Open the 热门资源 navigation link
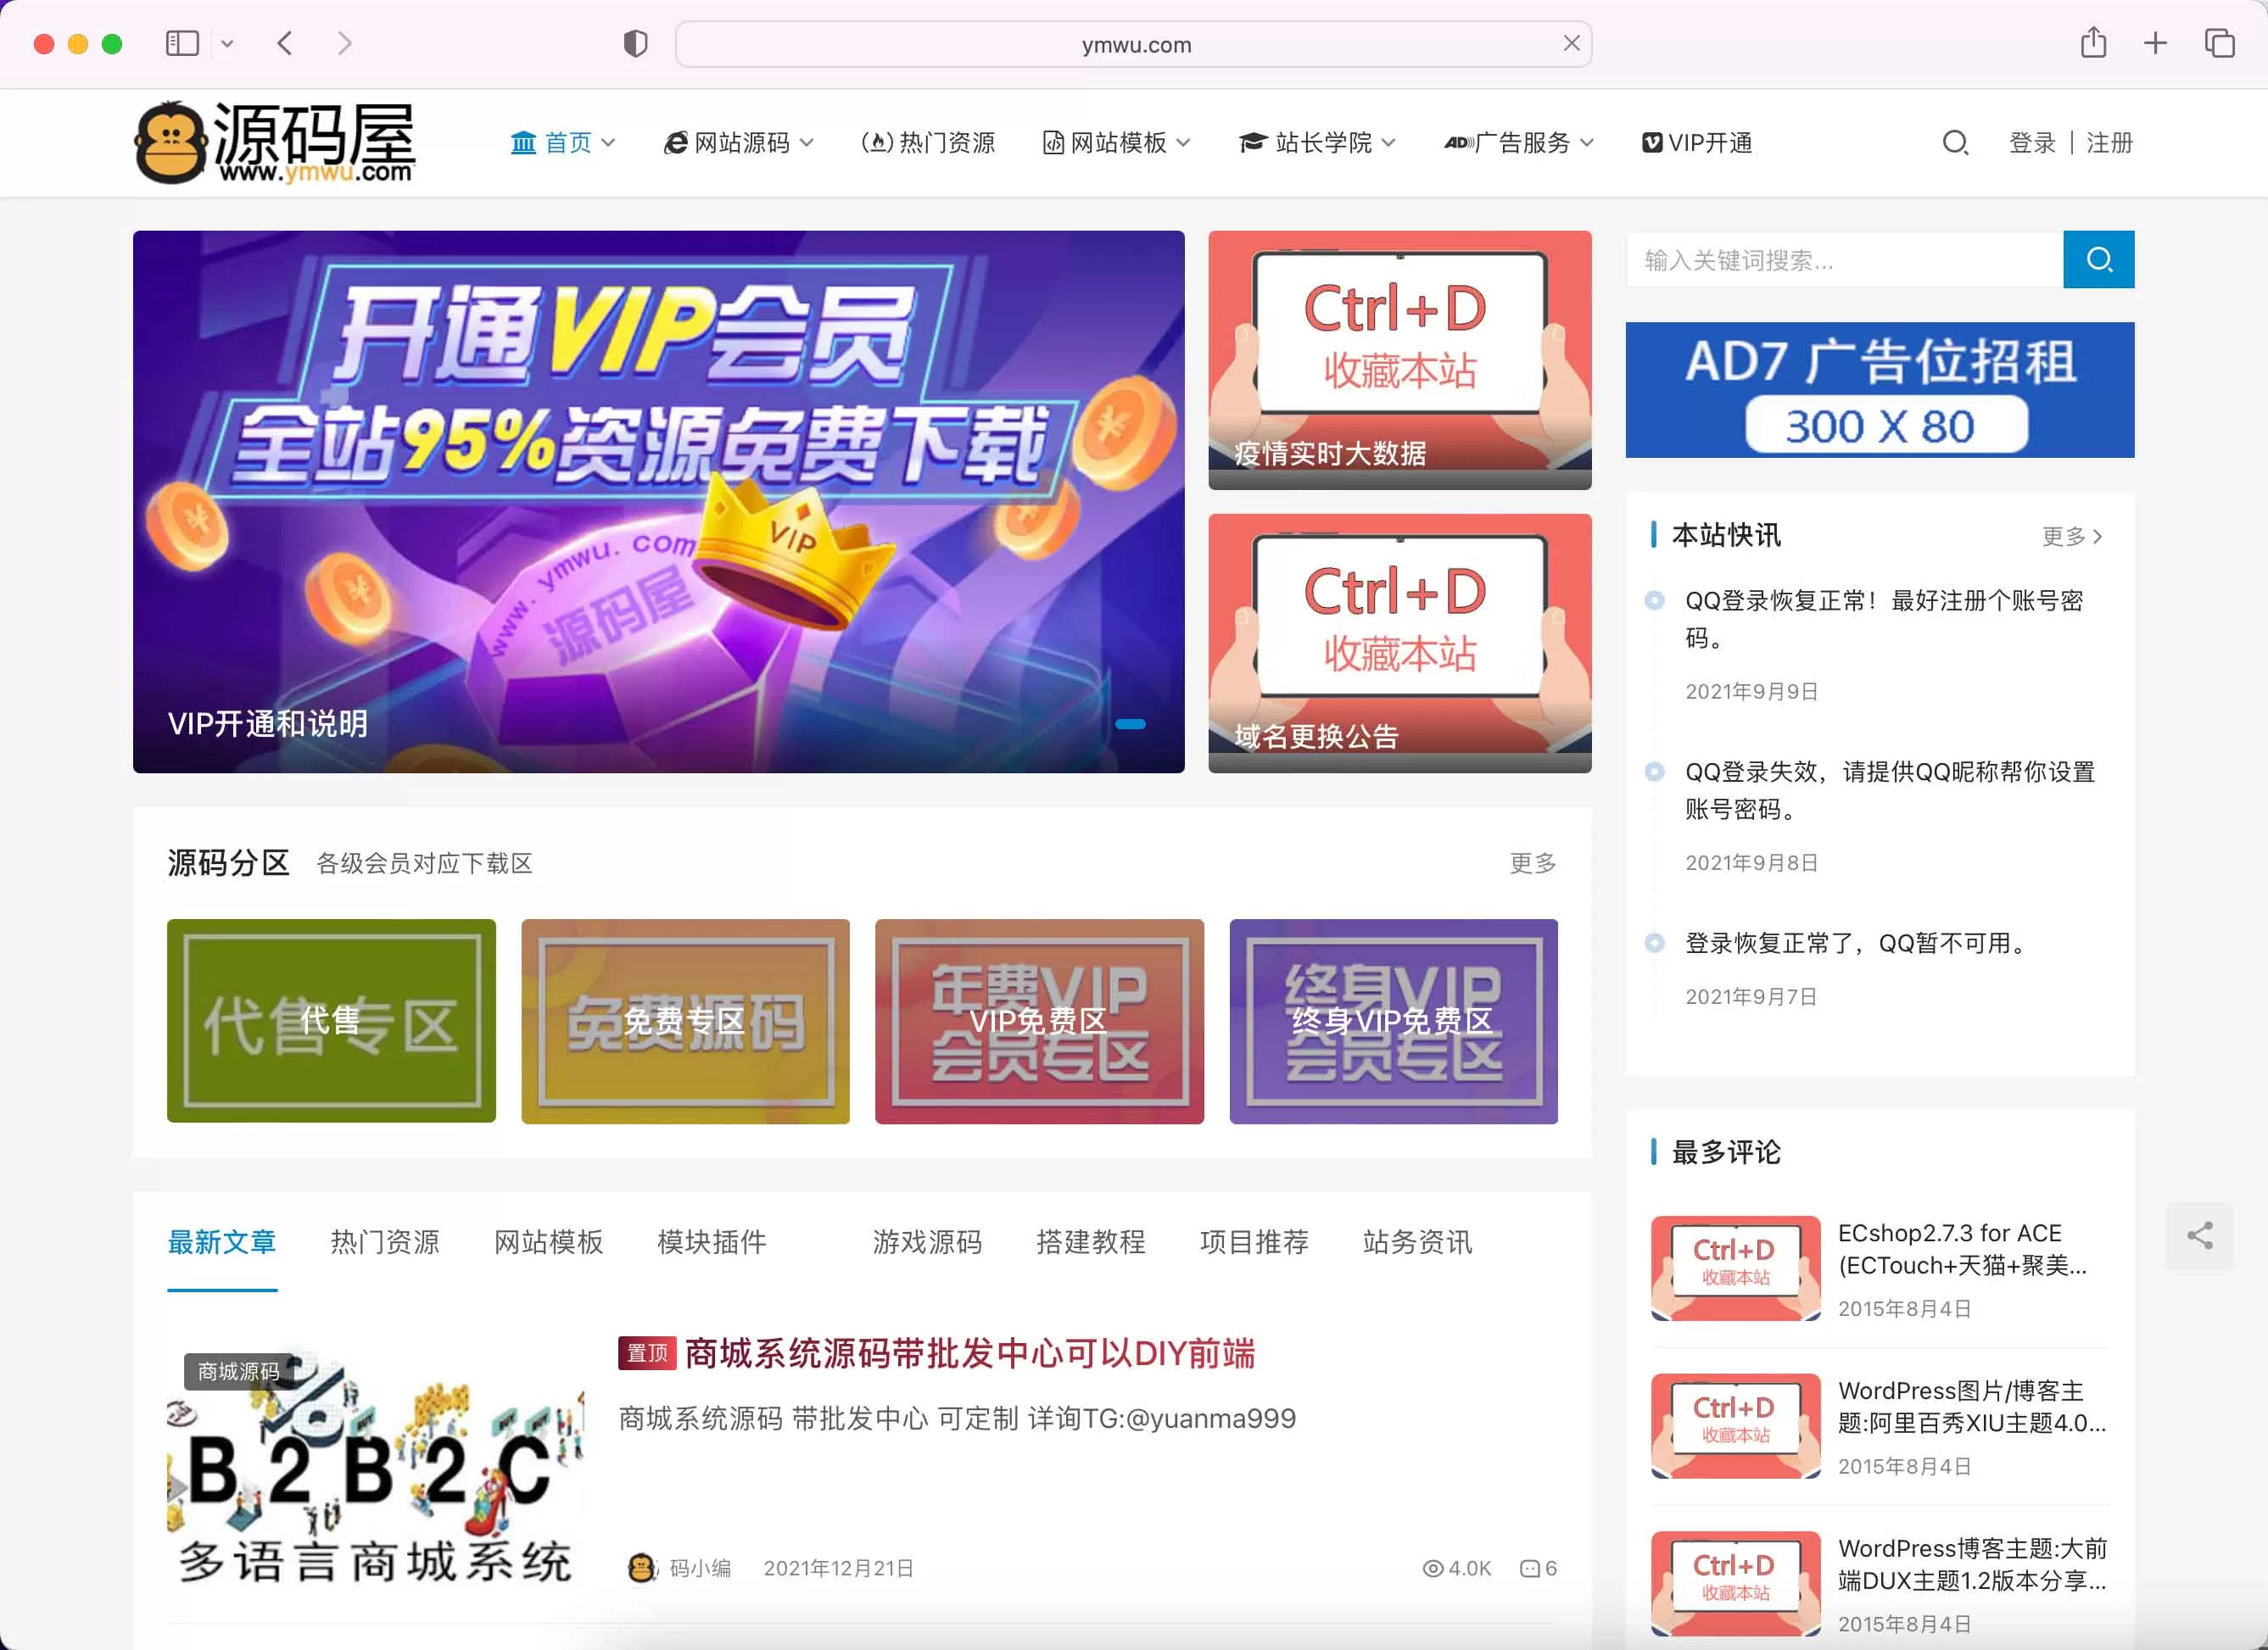 (928, 143)
